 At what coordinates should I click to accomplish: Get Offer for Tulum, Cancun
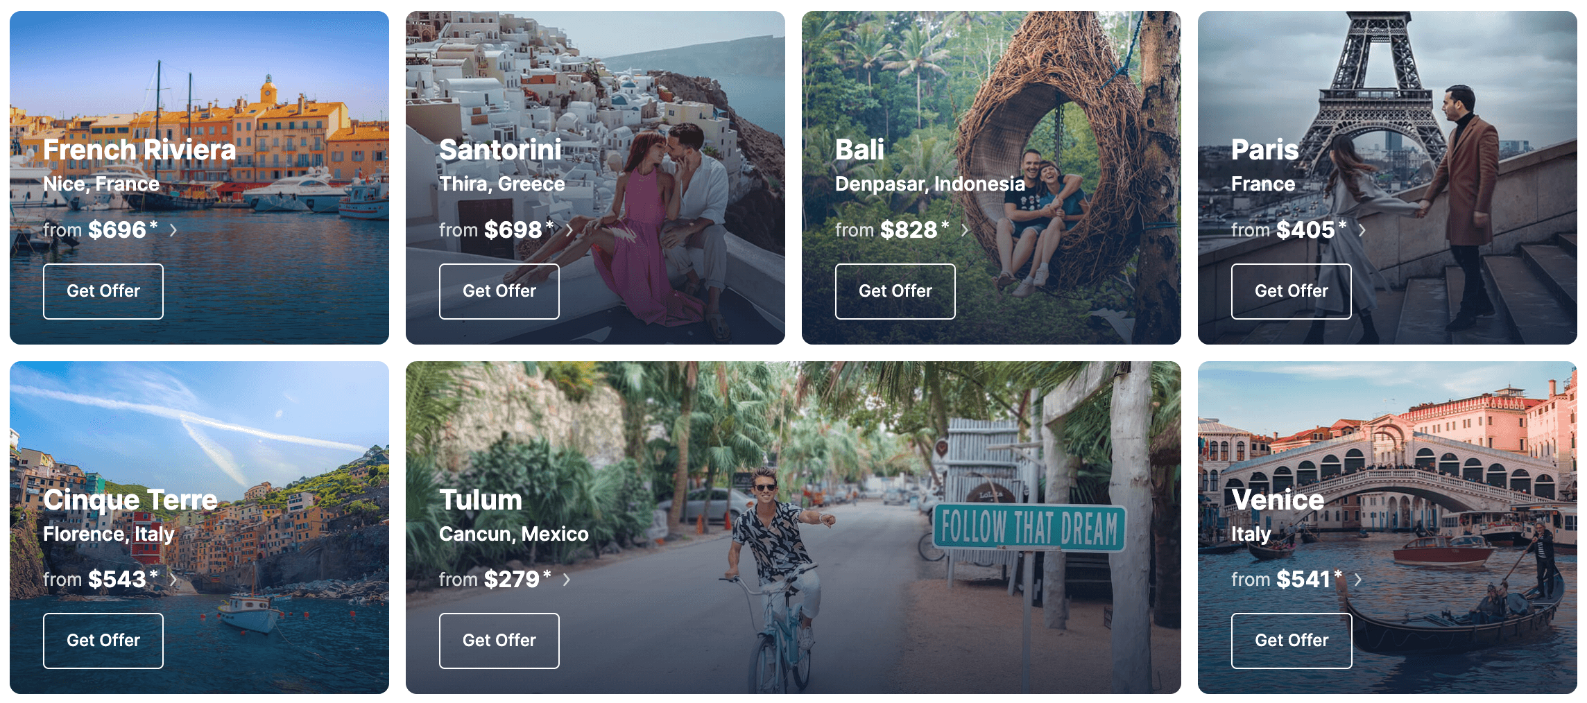tap(499, 641)
